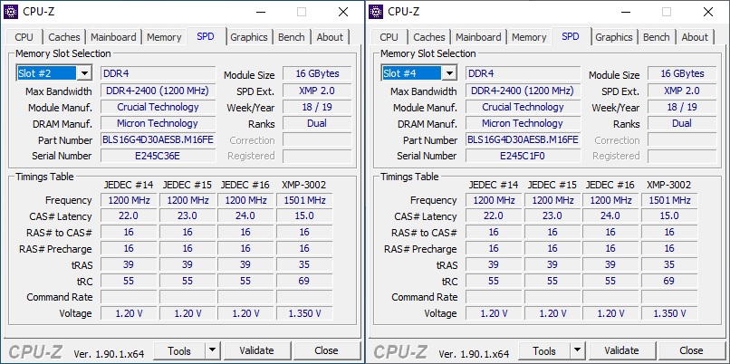Screen dimensions: 730x364
Task: Go to Bench tab in the left window
Action: click(x=292, y=37)
